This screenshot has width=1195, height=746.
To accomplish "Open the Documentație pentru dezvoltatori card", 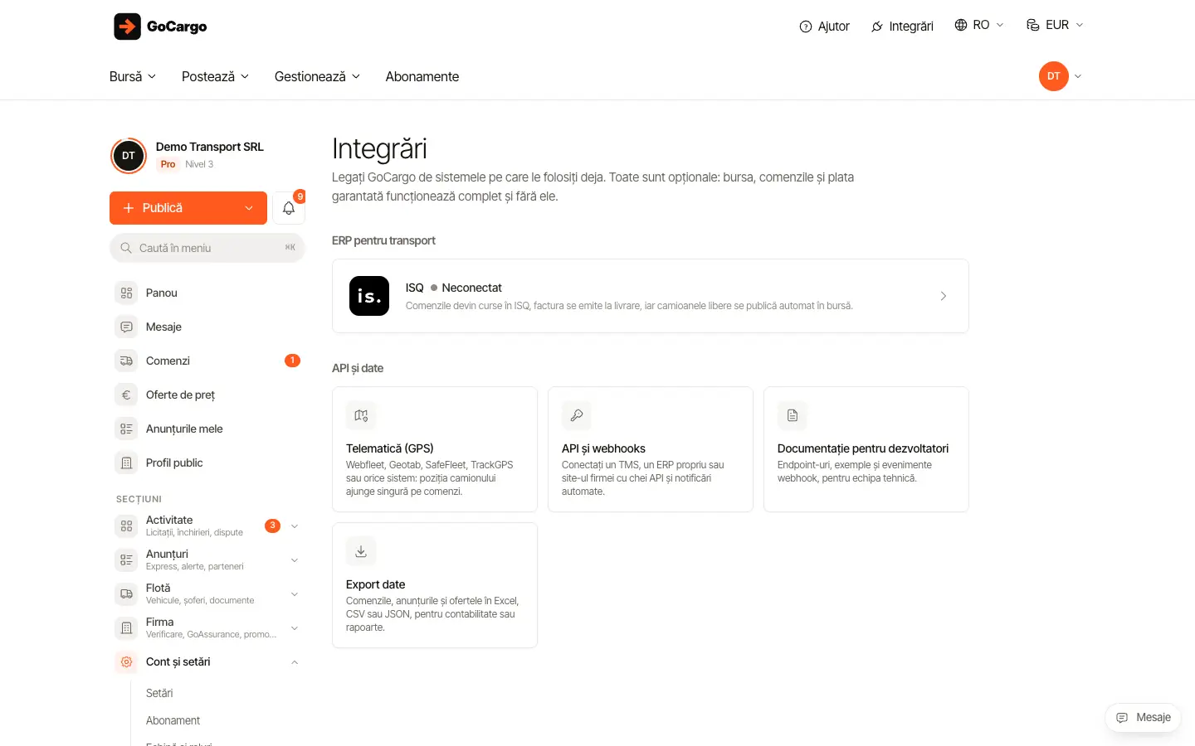I will pos(866,449).
